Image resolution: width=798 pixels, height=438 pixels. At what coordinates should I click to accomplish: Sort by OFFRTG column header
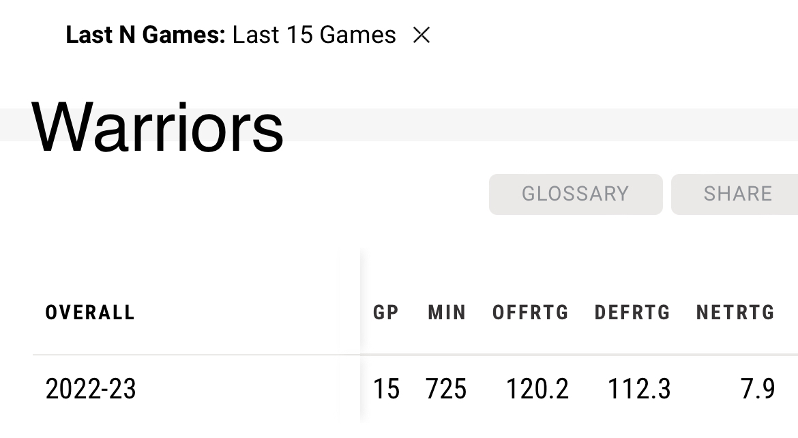530,313
